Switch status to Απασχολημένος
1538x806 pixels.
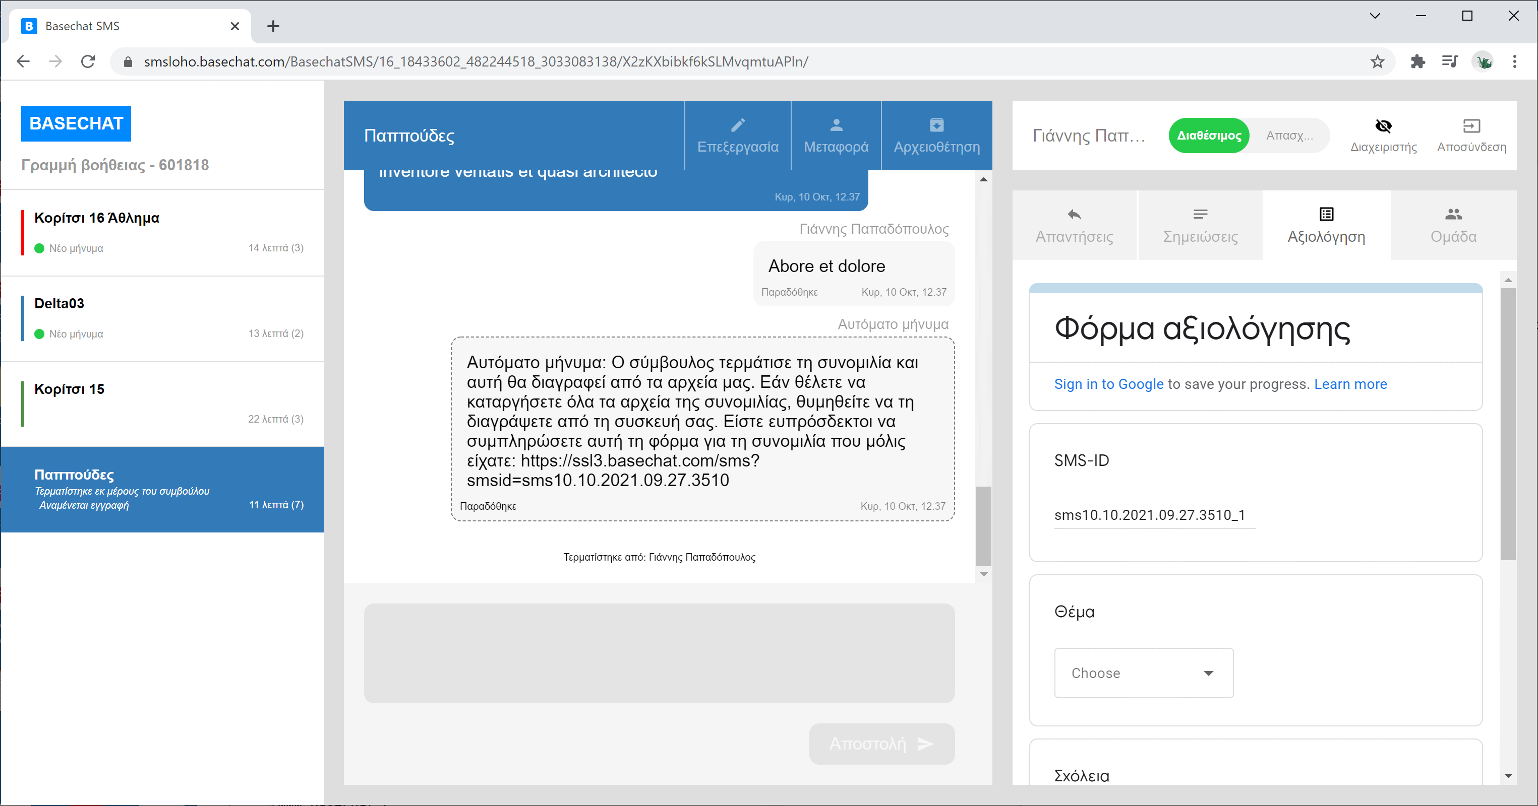pyautogui.click(x=1289, y=136)
